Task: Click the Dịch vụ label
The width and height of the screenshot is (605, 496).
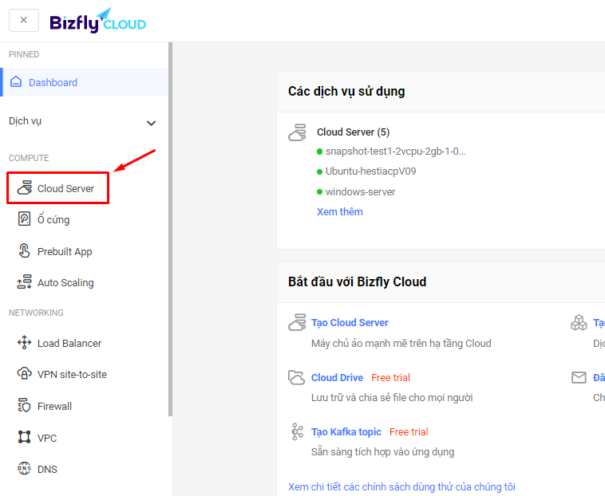Action: pyautogui.click(x=25, y=121)
